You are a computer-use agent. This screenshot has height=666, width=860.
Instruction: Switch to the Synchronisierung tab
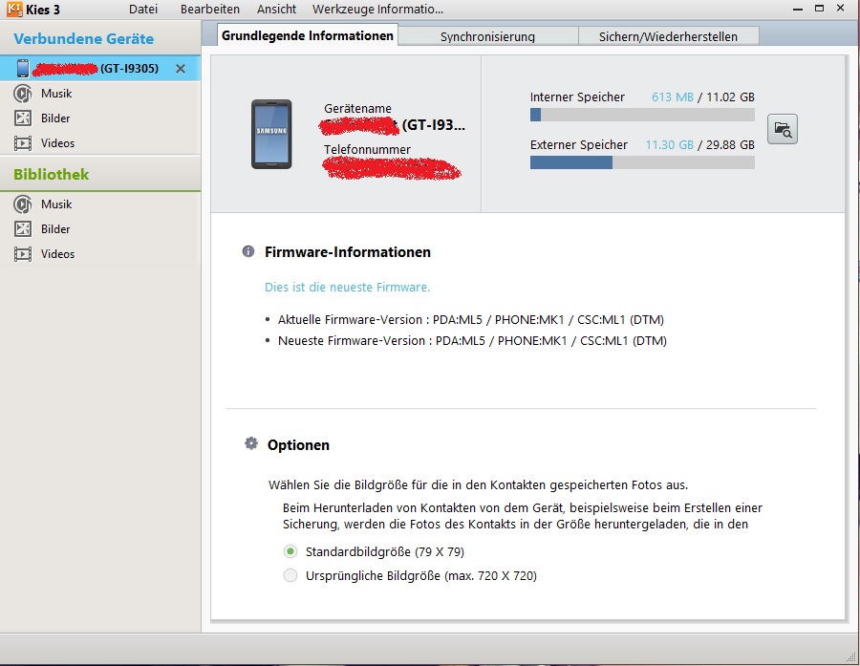487,36
